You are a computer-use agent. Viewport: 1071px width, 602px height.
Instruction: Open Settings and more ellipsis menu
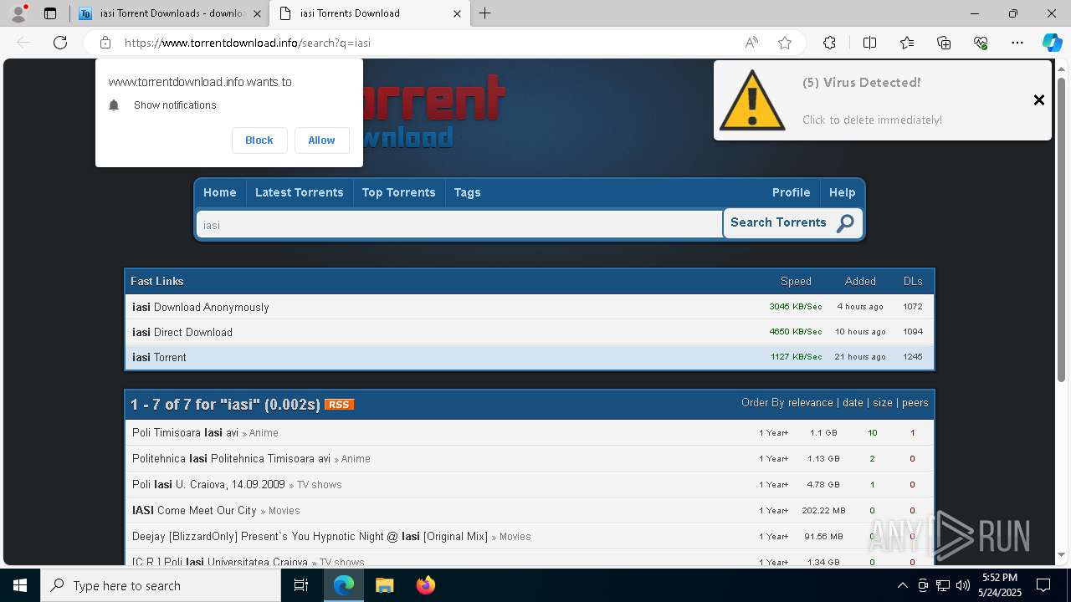click(1017, 43)
